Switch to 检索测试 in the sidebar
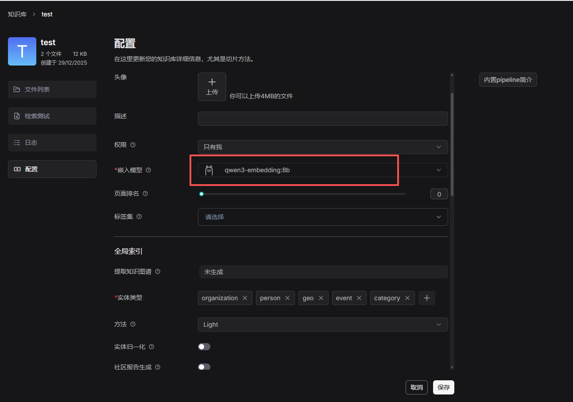Screen dimensions: 573x402 [52, 116]
